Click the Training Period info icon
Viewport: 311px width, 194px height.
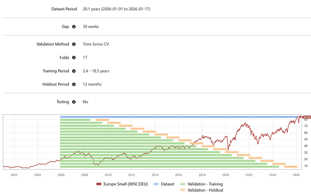tap(74, 71)
